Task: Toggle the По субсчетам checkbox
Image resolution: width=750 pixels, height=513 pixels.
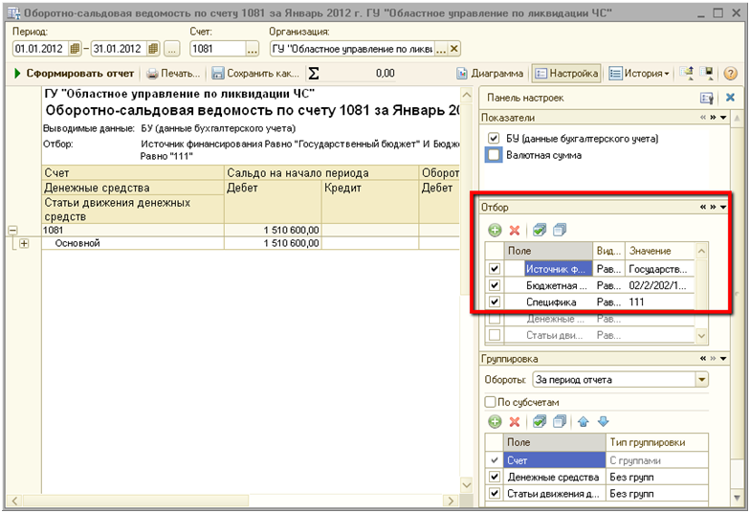Action: (492, 402)
